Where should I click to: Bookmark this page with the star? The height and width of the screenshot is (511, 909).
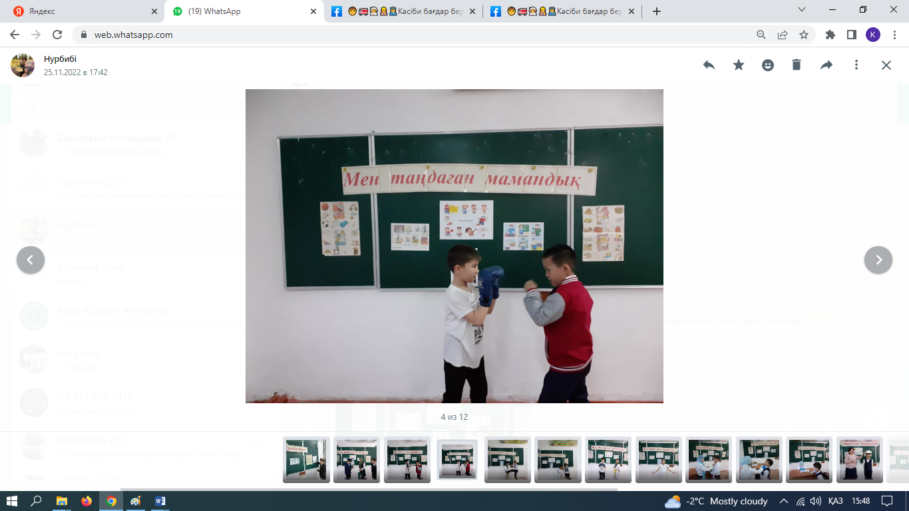(804, 35)
